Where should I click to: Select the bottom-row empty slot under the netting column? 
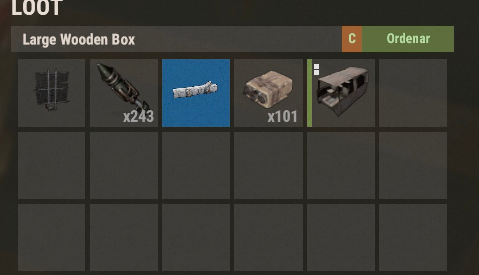tap(51, 238)
